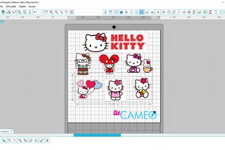Screen dimensions: 225x150
Task: Click the Copy icon in toolbar
Action: (x=19, y=12)
